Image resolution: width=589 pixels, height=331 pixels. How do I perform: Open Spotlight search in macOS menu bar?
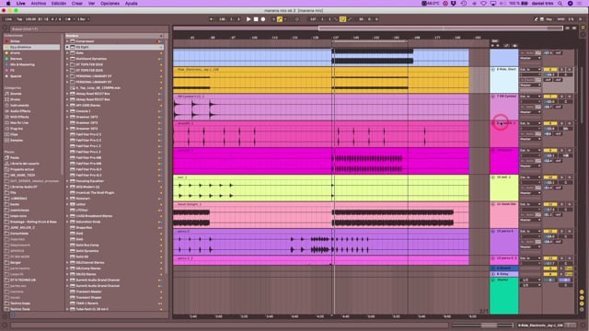coord(560,4)
